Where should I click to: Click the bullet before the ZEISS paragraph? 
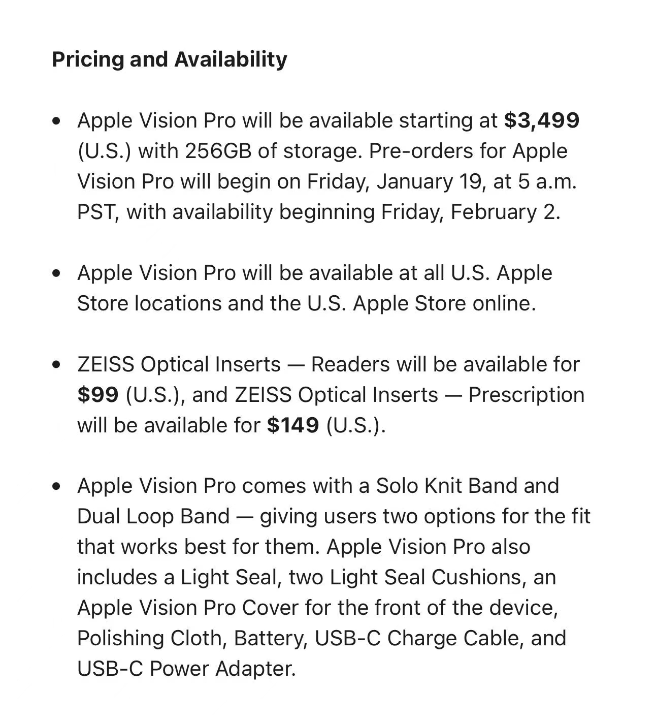click(x=56, y=364)
